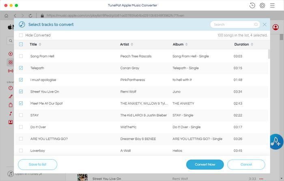Click album thumbnail for Street You Live On
This screenshot has height=181, width=284.
82,177
